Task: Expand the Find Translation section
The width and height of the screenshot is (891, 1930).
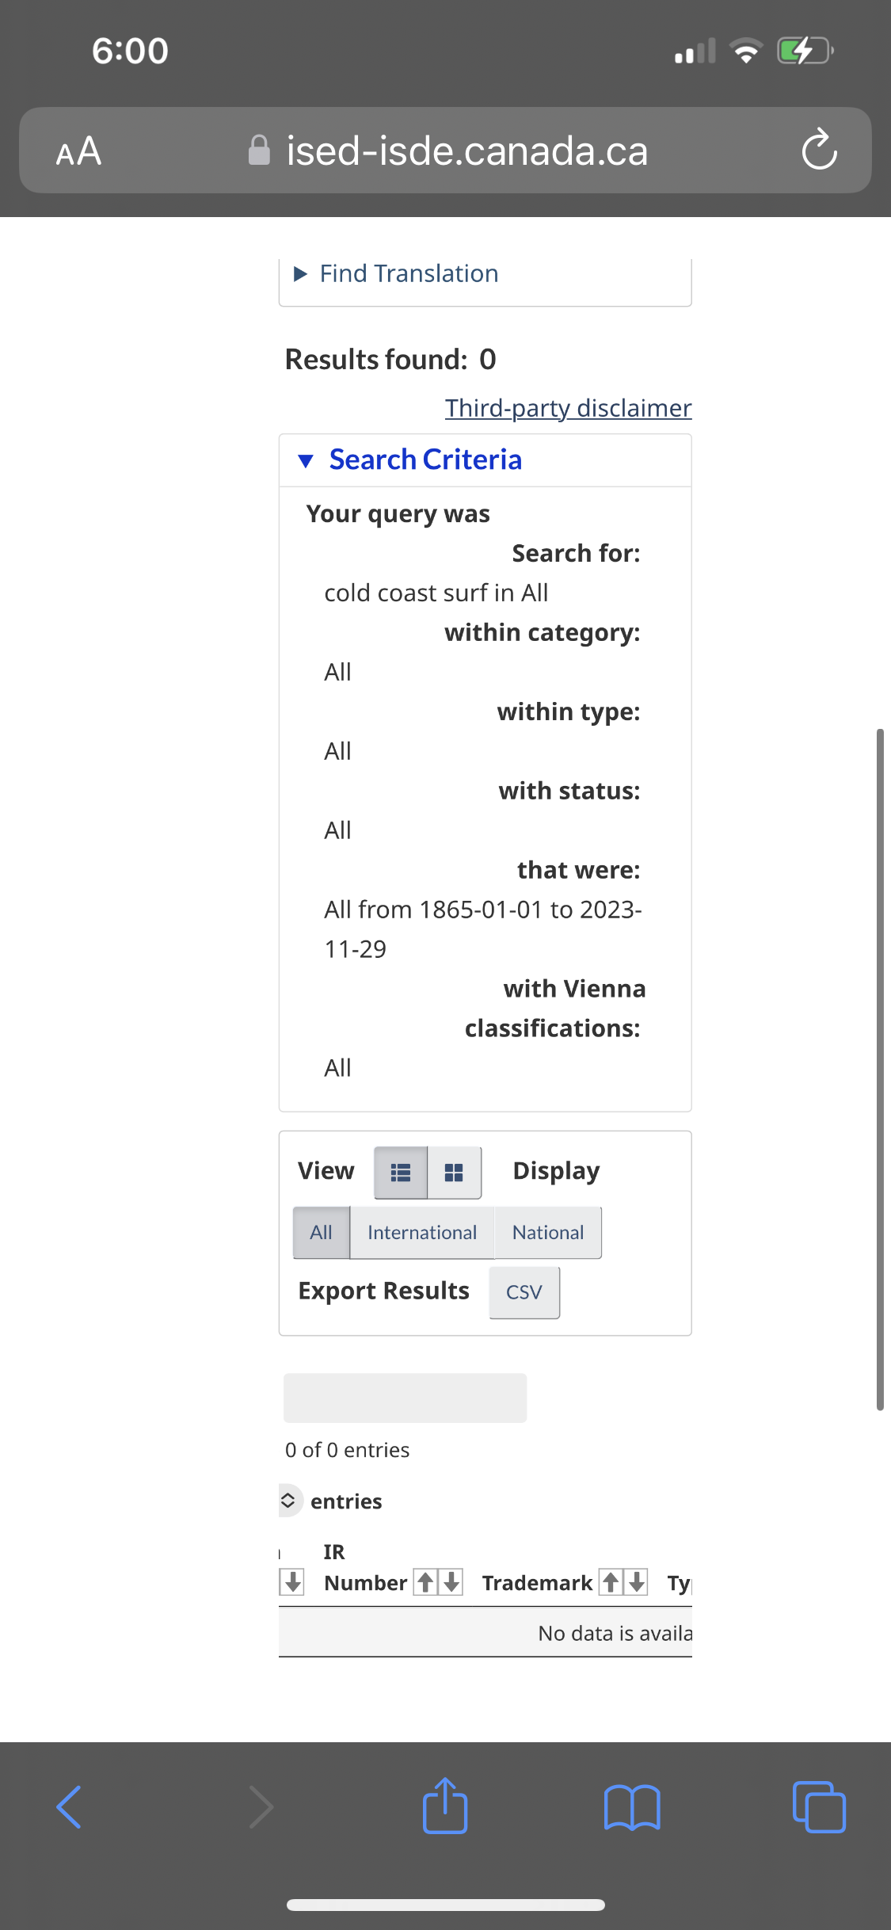Action: pyautogui.click(x=409, y=273)
